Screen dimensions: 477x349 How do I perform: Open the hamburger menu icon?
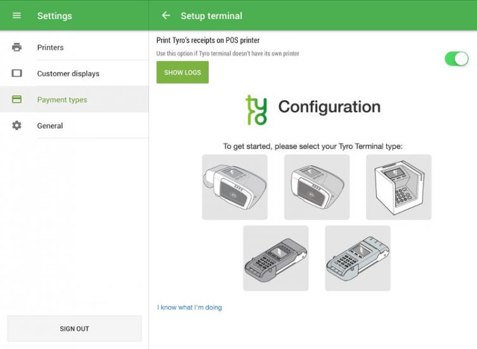coord(17,15)
